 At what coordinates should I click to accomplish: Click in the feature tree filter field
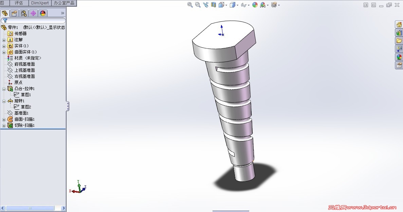point(33,21)
